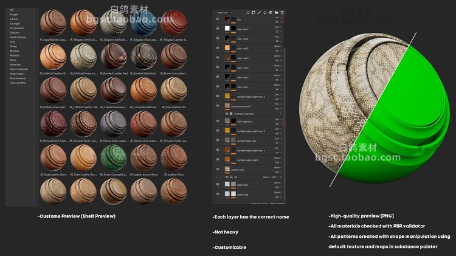Select the mask thumbnail of dirt layer
Image resolution: width=456 pixels, height=256 pixels.
pyautogui.click(x=233, y=19)
